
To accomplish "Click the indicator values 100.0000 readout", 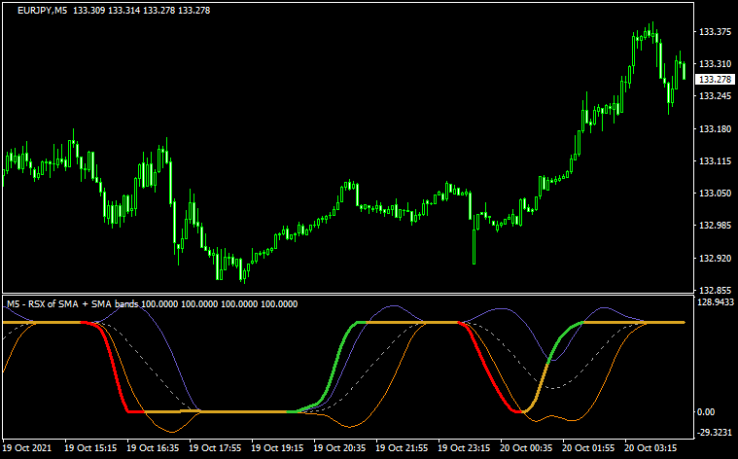I will 220,304.
